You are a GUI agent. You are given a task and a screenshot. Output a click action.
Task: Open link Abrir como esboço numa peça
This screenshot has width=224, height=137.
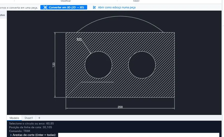click(x=117, y=7)
